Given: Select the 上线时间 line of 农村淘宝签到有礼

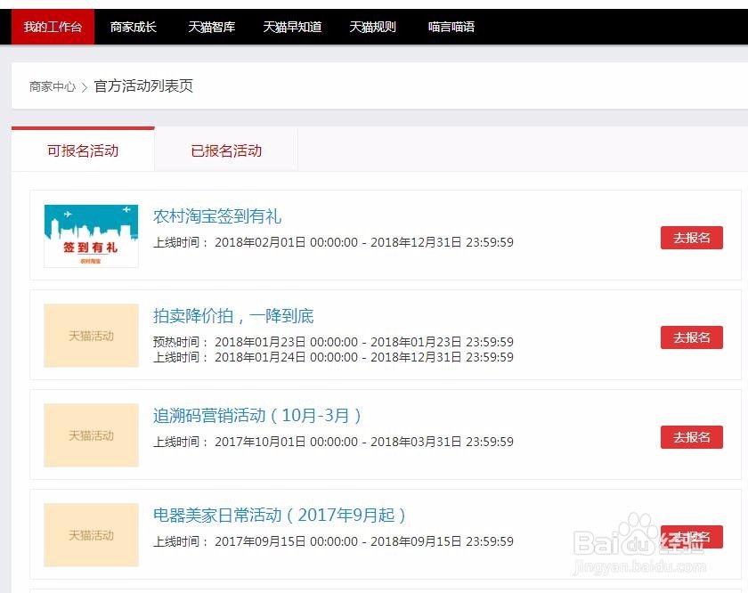Looking at the screenshot, I should 333,242.
